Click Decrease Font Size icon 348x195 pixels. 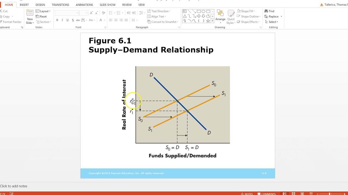96,13
